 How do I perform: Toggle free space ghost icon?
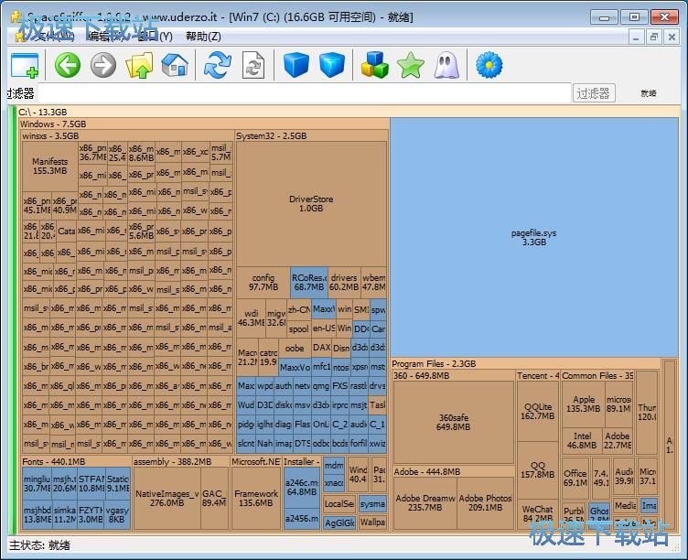446,65
